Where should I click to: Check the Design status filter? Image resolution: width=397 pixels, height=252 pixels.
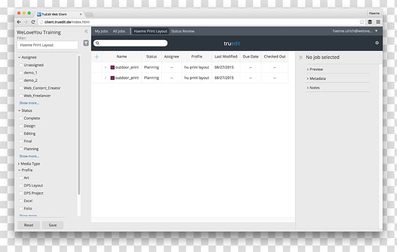[21, 126]
